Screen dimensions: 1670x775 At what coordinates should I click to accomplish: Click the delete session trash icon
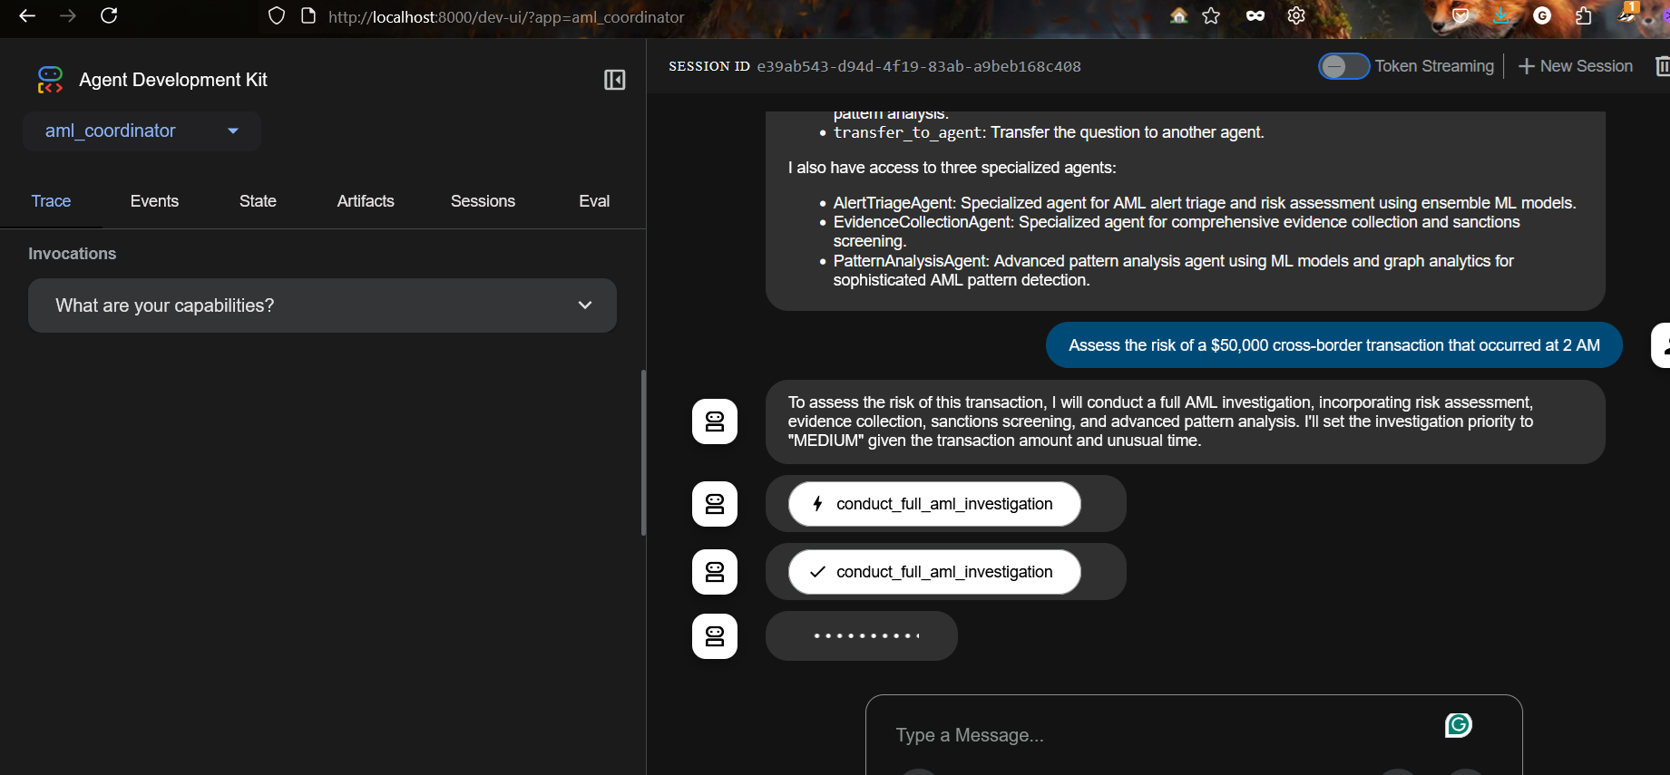[x=1662, y=66]
